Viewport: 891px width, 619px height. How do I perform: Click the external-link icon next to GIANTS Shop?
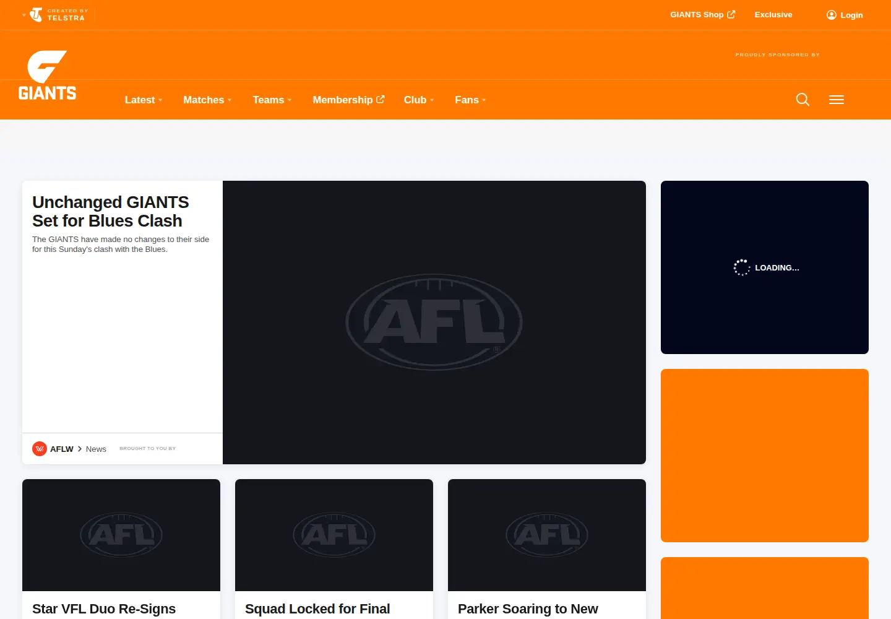pos(731,14)
